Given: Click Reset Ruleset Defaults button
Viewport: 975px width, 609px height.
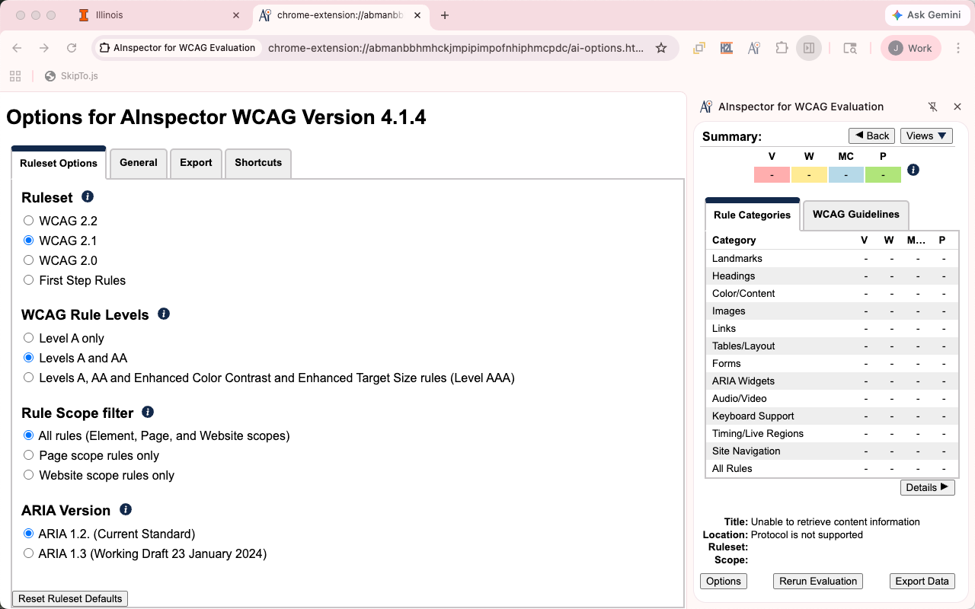Looking at the screenshot, I should tap(70, 598).
